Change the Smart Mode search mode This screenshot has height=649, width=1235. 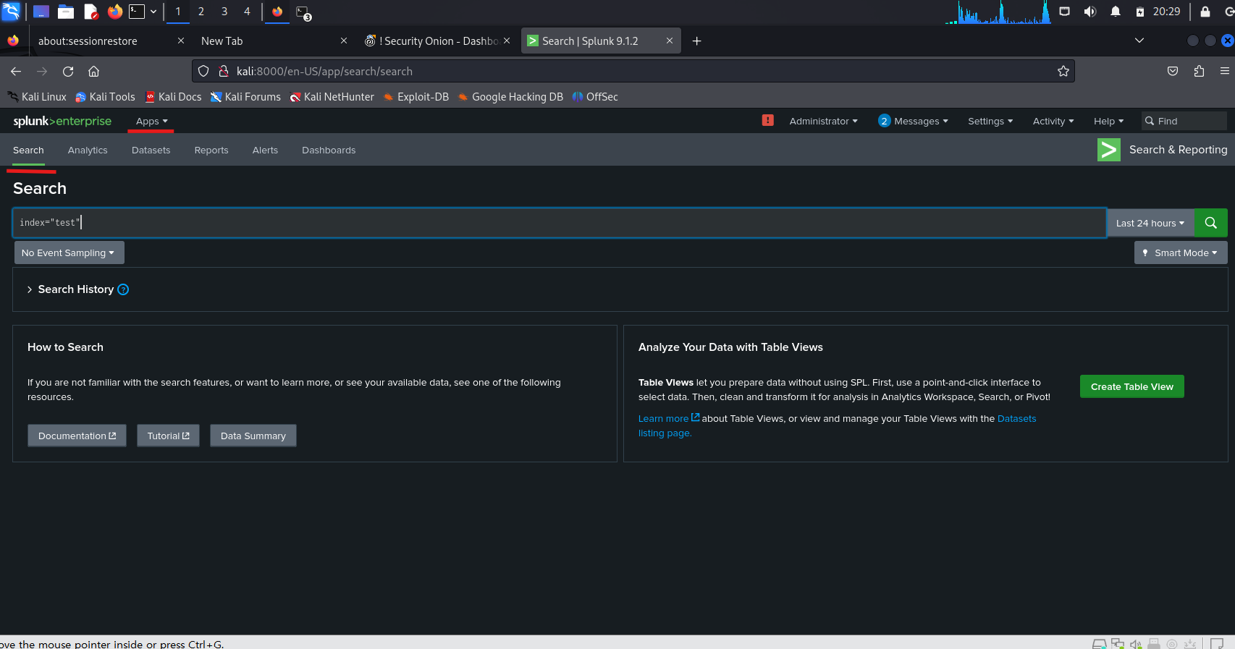point(1181,253)
